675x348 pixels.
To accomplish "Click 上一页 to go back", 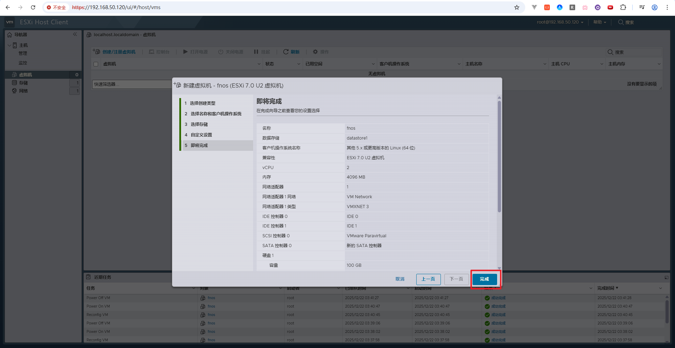I will click(x=428, y=279).
